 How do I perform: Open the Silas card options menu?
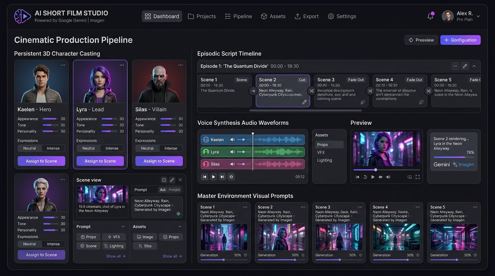tap(181, 65)
